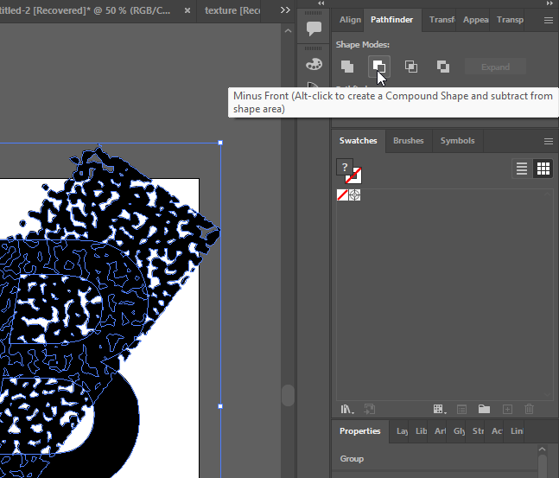Close the Untitled-2 [Recovered] document tab
Screen dimensions: 559x478
pyautogui.click(x=187, y=10)
